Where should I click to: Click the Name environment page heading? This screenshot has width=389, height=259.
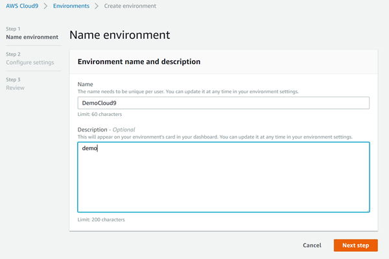coord(119,35)
